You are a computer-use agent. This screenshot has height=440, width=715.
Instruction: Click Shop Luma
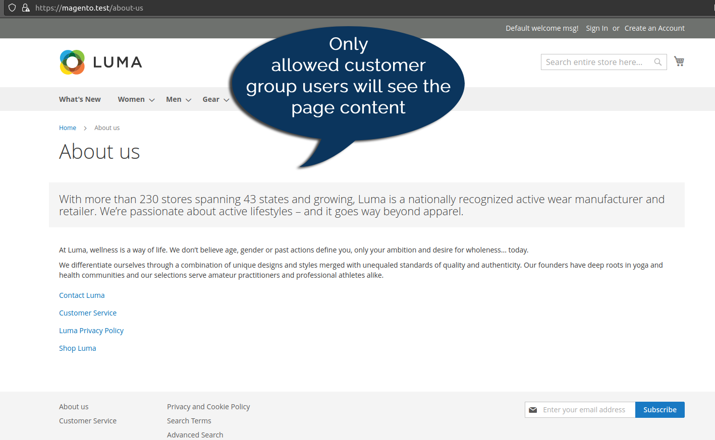click(77, 348)
